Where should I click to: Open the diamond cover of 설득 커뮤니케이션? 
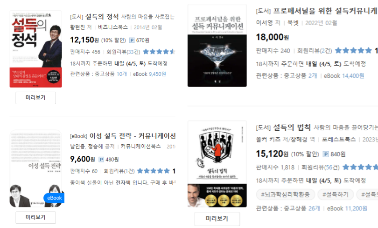(x=217, y=45)
